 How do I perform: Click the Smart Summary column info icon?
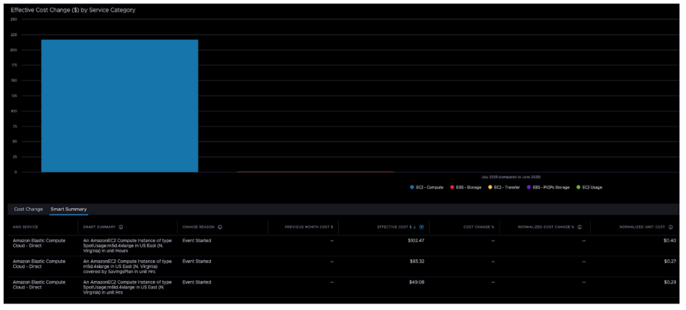121,227
